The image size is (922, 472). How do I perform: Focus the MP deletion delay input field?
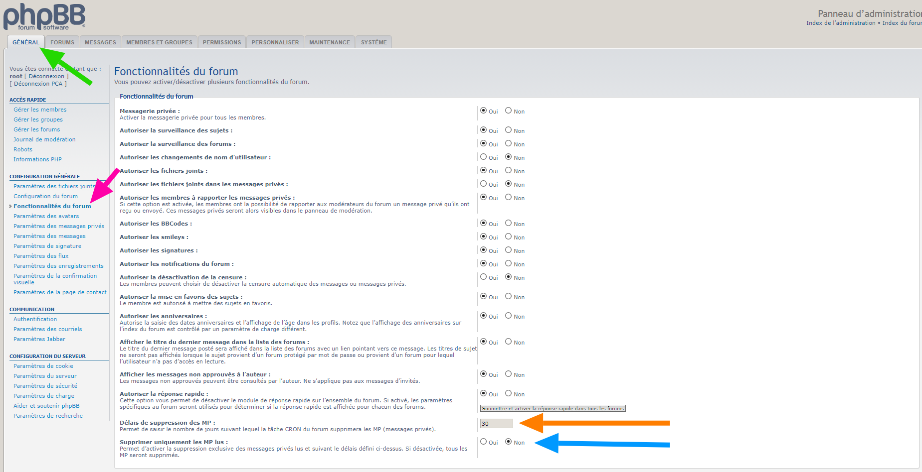click(x=496, y=424)
